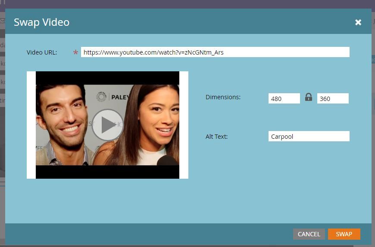Focus the Video URL input field
This screenshot has height=247, width=375.
pyautogui.click(x=215, y=52)
